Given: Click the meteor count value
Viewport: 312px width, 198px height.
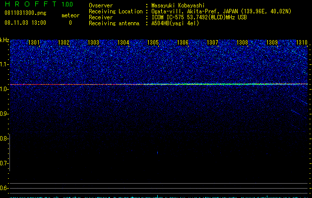Looking at the screenshot, I should [x=70, y=23].
